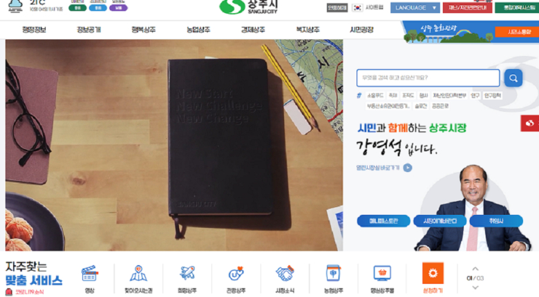Show previous quick-service page with up chevron

(475, 269)
